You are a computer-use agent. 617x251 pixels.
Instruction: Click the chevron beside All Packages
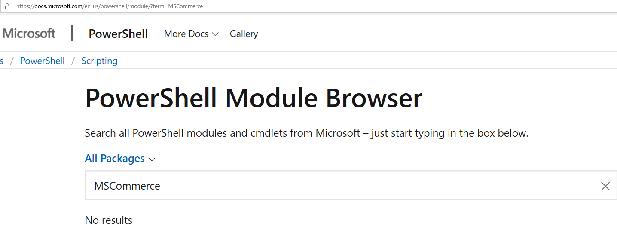[x=152, y=159]
